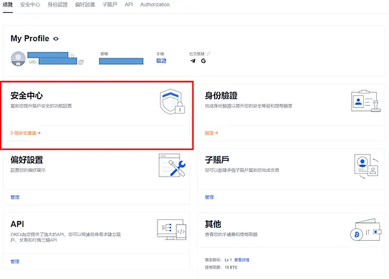Open the 偏好設置 tab in top navigation

point(85,5)
